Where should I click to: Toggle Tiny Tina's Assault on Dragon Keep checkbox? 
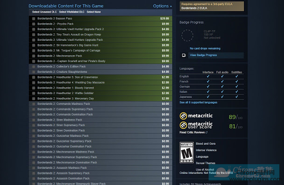pos(34,35)
